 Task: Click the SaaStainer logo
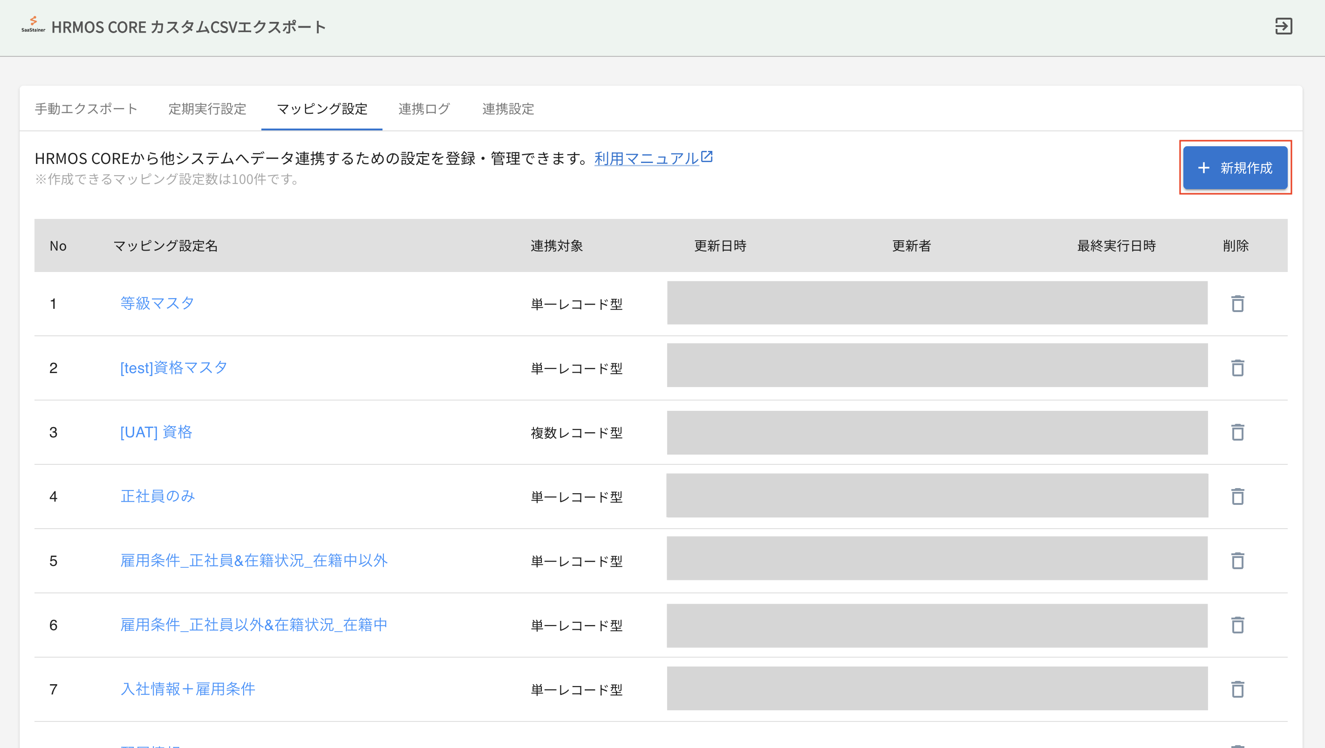pos(33,24)
